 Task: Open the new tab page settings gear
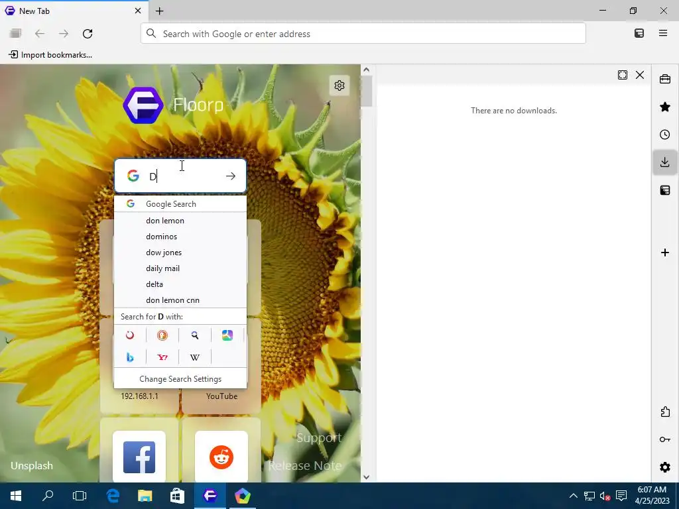(x=339, y=85)
